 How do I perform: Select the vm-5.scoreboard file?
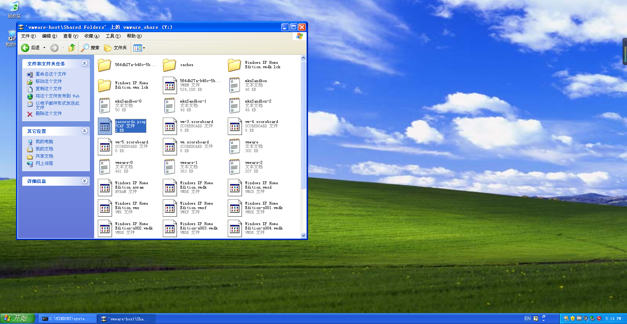pos(123,147)
